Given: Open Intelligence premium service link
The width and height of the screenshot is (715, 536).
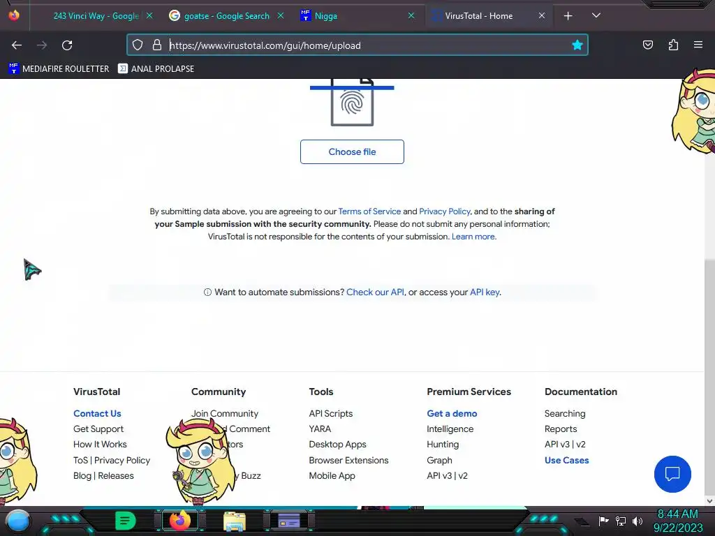Looking at the screenshot, I should pyautogui.click(x=450, y=429).
